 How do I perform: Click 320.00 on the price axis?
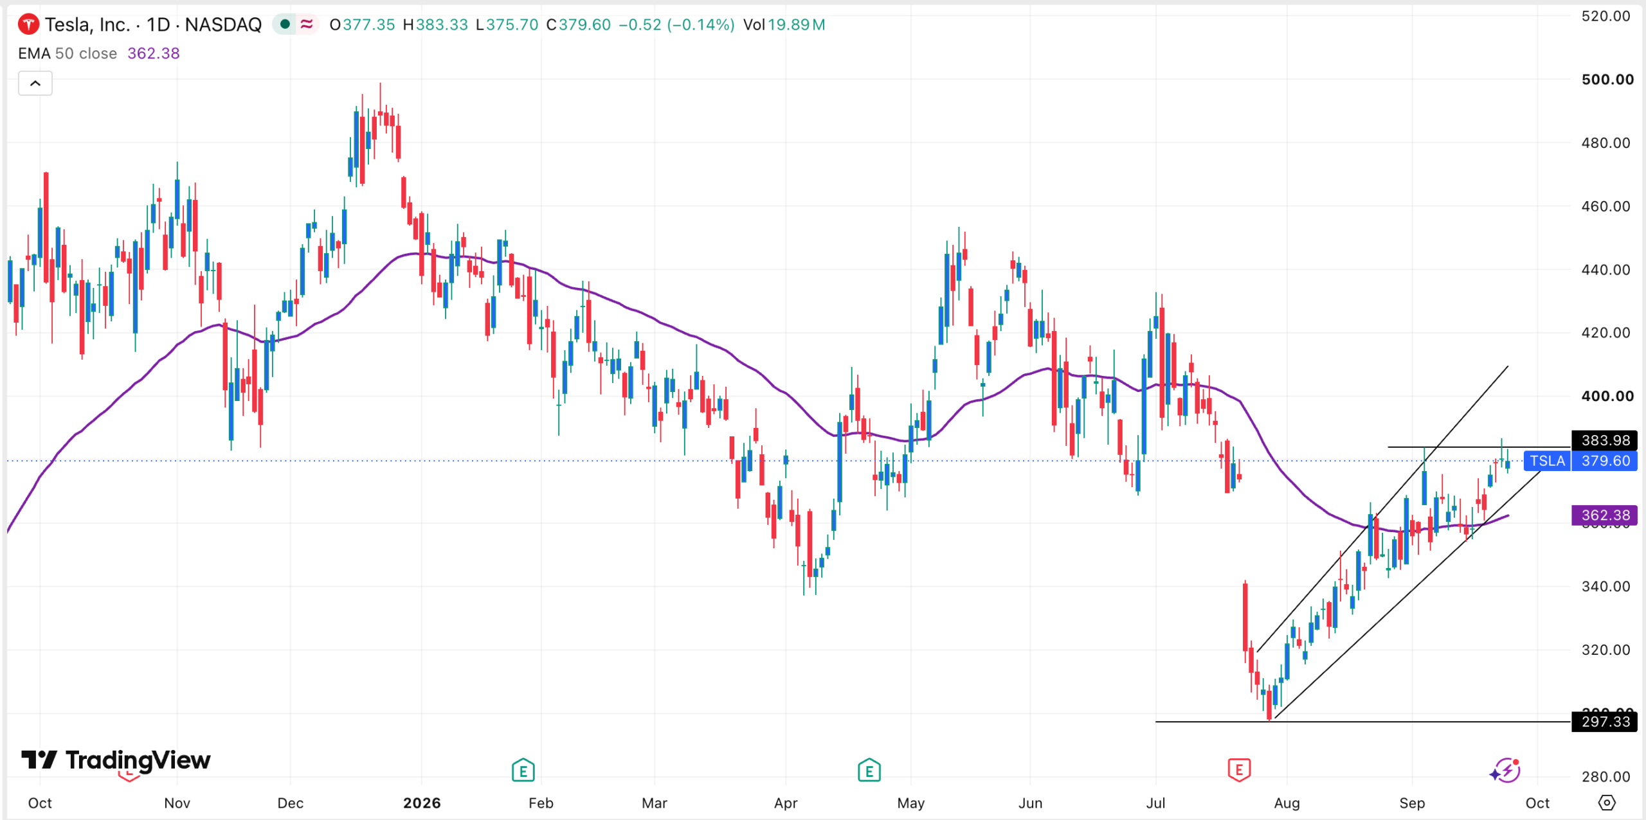click(1605, 650)
